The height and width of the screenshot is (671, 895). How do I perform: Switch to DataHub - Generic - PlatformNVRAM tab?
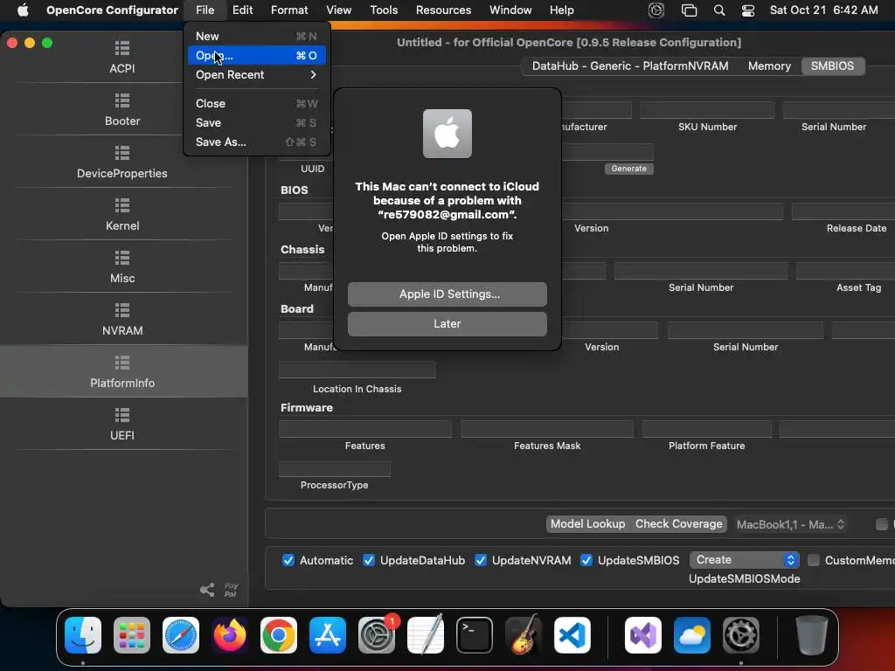(x=630, y=66)
